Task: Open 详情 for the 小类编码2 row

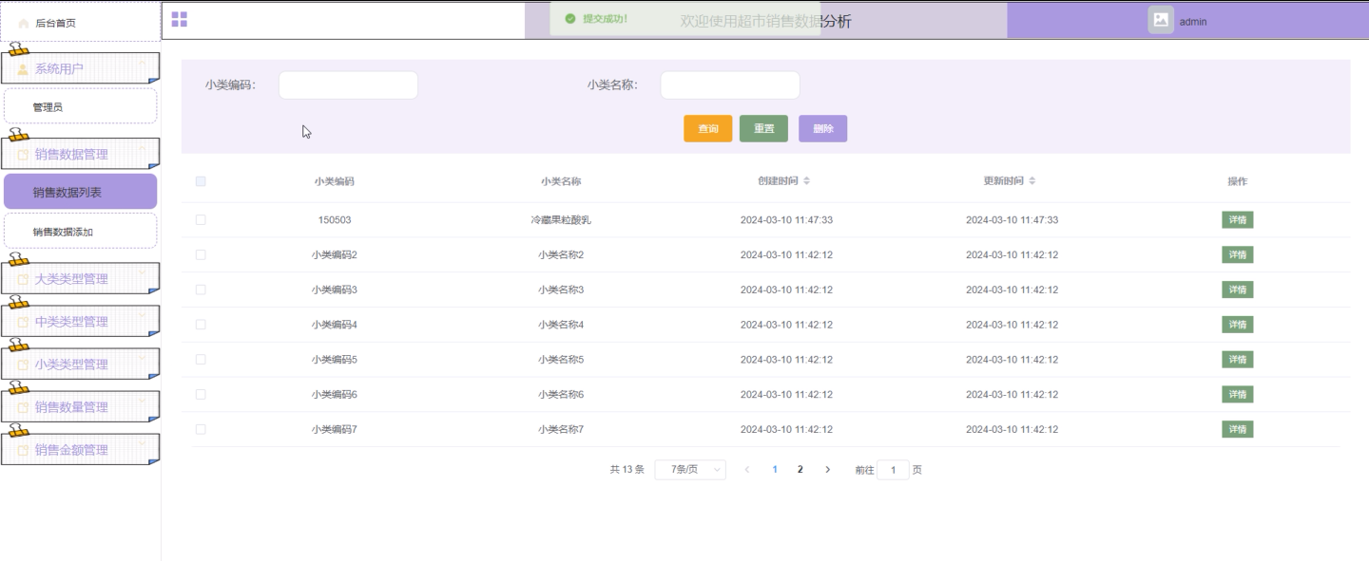Action: (x=1238, y=254)
